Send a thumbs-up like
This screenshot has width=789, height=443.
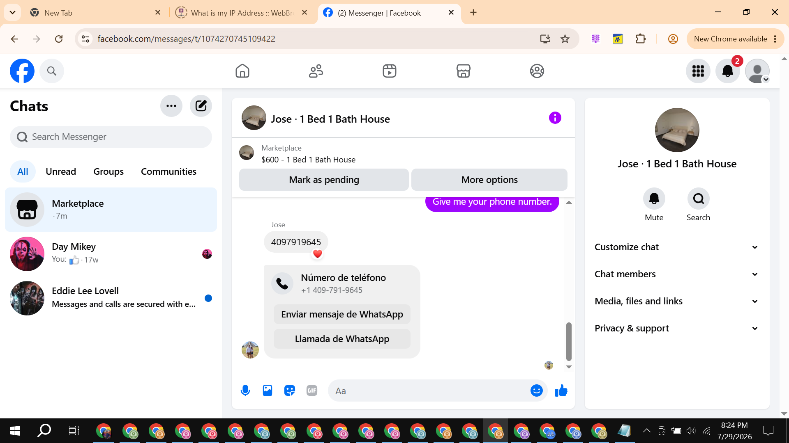561,390
